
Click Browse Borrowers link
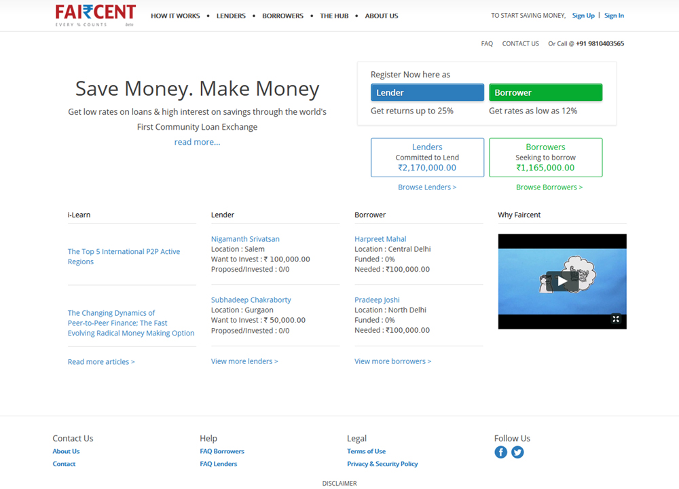549,187
